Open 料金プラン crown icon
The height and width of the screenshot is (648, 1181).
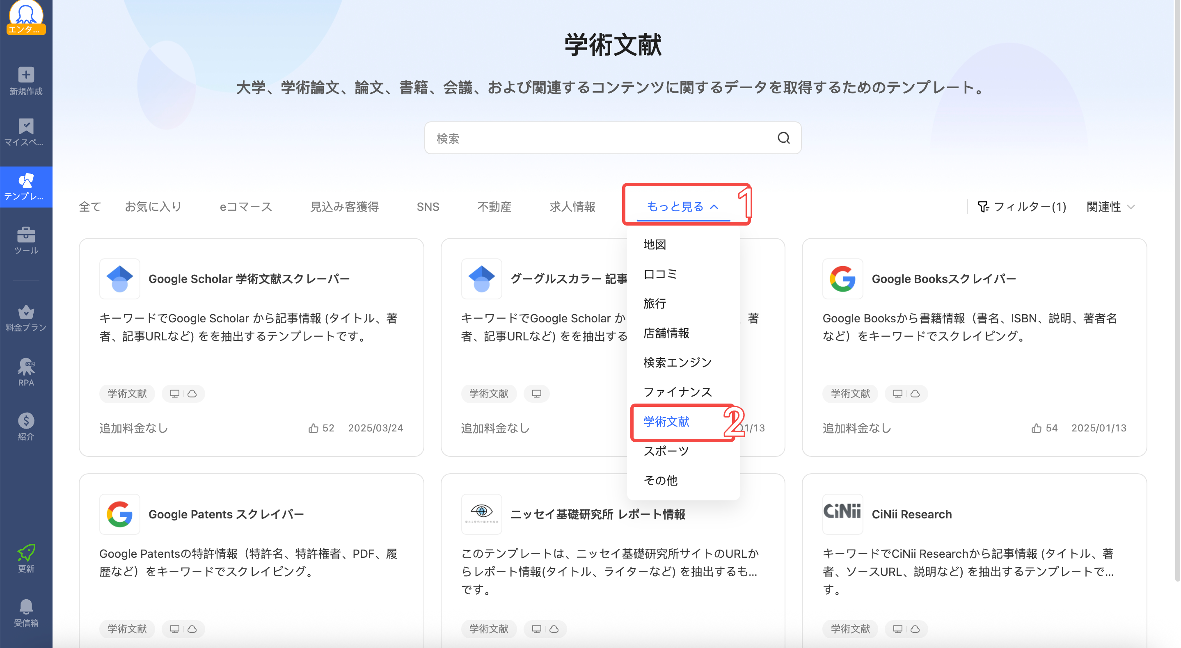[x=26, y=312]
